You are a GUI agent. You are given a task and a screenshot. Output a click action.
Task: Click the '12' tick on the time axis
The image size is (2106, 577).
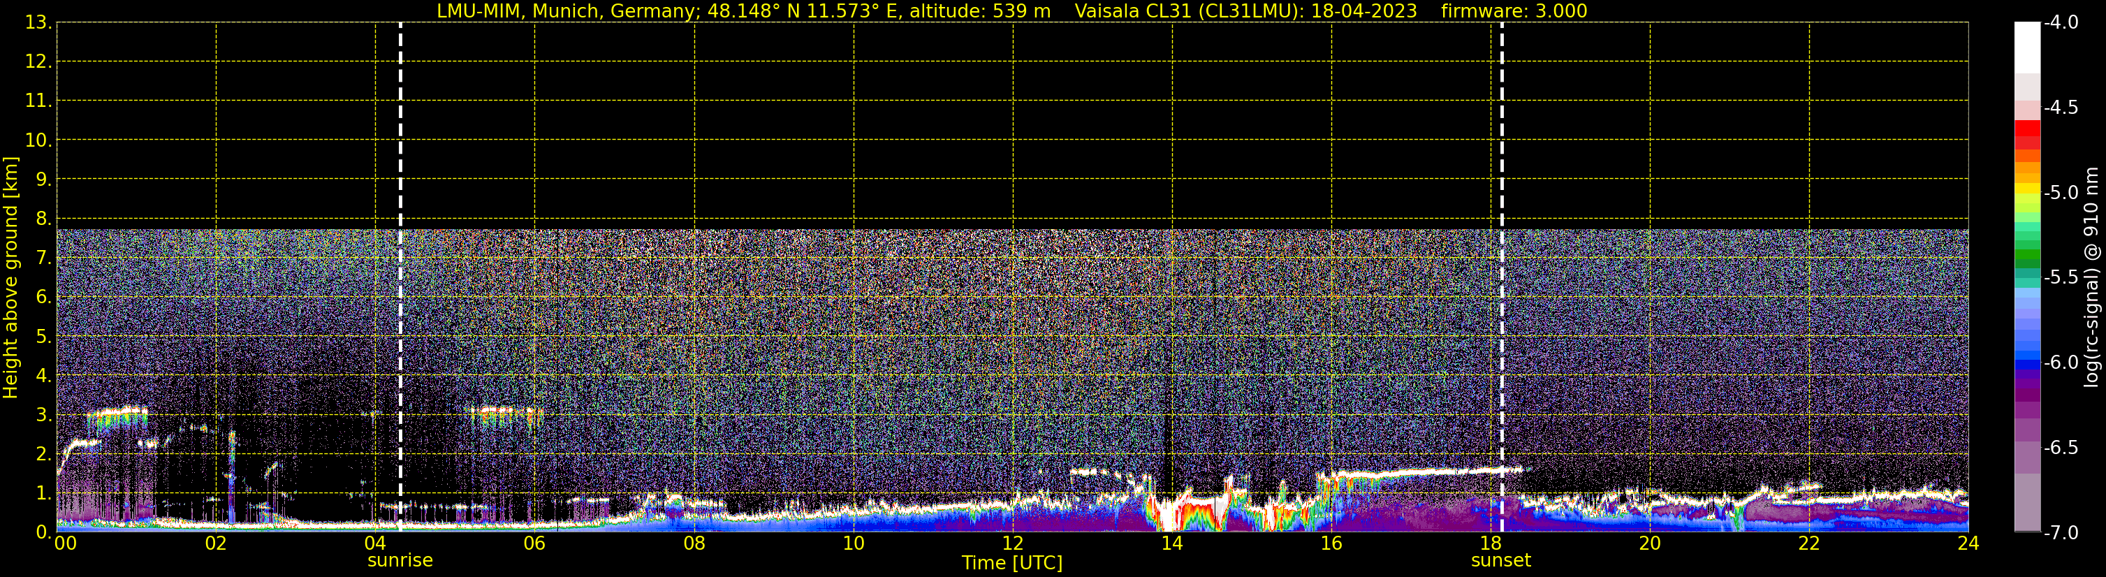point(1013,544)
